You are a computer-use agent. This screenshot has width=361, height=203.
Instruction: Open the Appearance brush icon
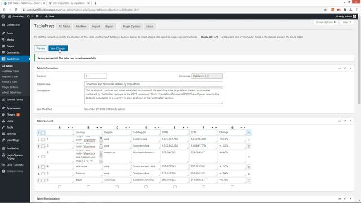tap(3, 108)
